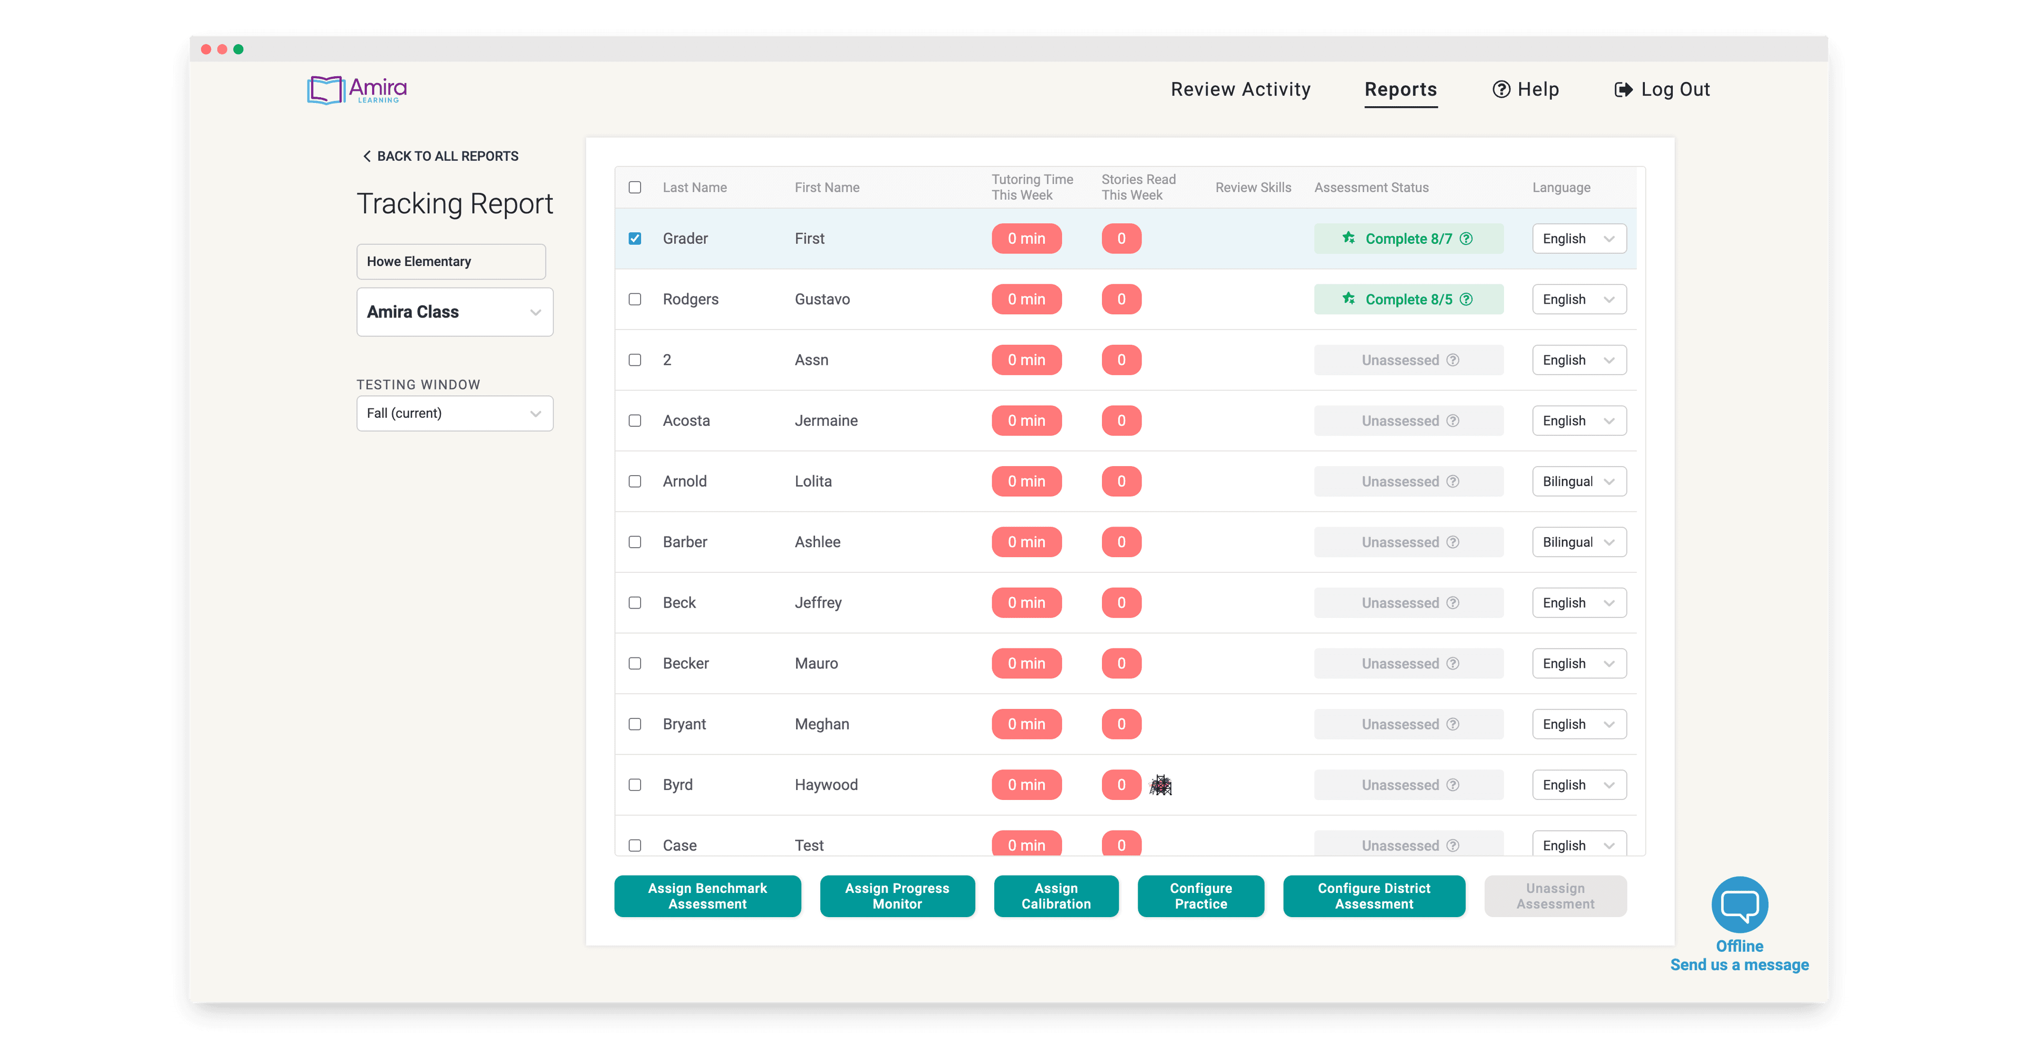Click help icon in Acosta's Unassessed status
Viewport: 2018px width, 1038px height.
pyautogui.click(x=1453, y=420)
